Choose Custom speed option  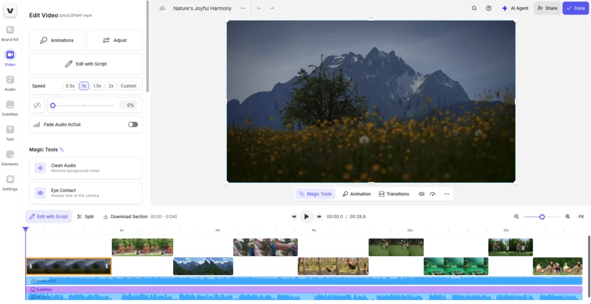[128, 86]
